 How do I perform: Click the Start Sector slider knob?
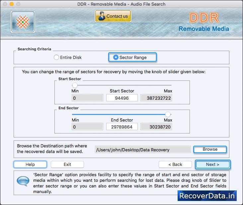coord(75,85)
